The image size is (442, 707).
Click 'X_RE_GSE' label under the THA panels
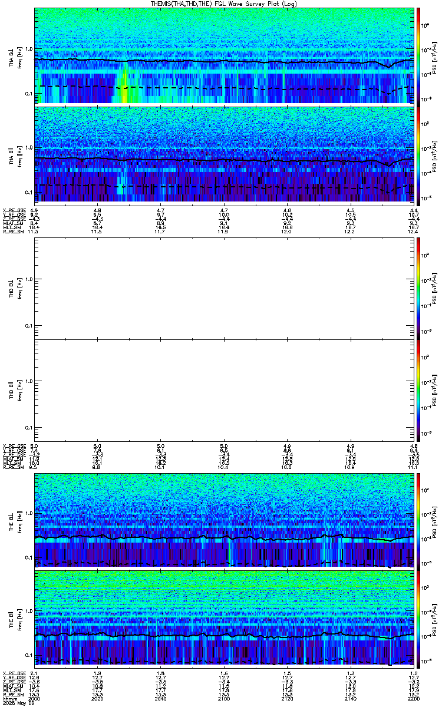tap(14, 210)
